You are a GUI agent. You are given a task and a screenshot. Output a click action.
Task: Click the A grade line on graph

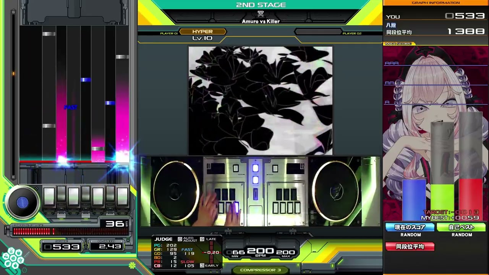[x=436, y=103]
